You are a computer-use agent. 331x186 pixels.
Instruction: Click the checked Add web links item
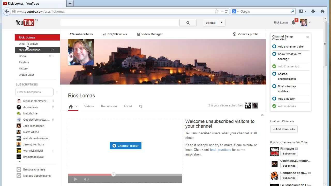(x=291, y=106)
